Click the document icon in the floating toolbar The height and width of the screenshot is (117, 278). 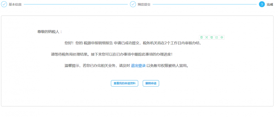tap(202, 37)
